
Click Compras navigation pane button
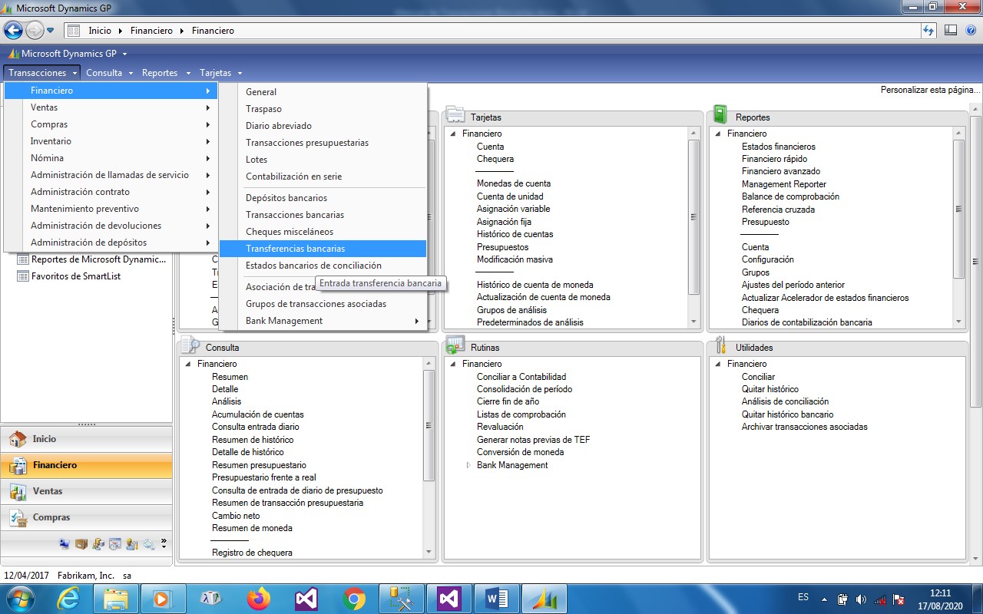86,517
